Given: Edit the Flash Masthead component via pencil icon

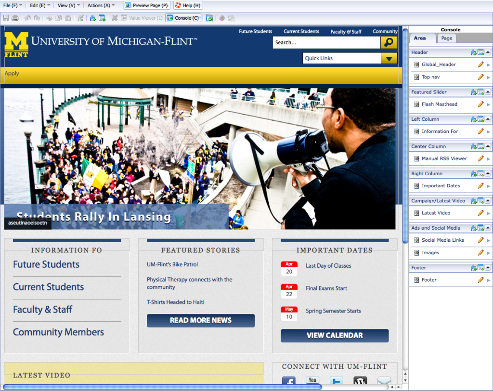Looking at the screenshot, I should [480, 104].
